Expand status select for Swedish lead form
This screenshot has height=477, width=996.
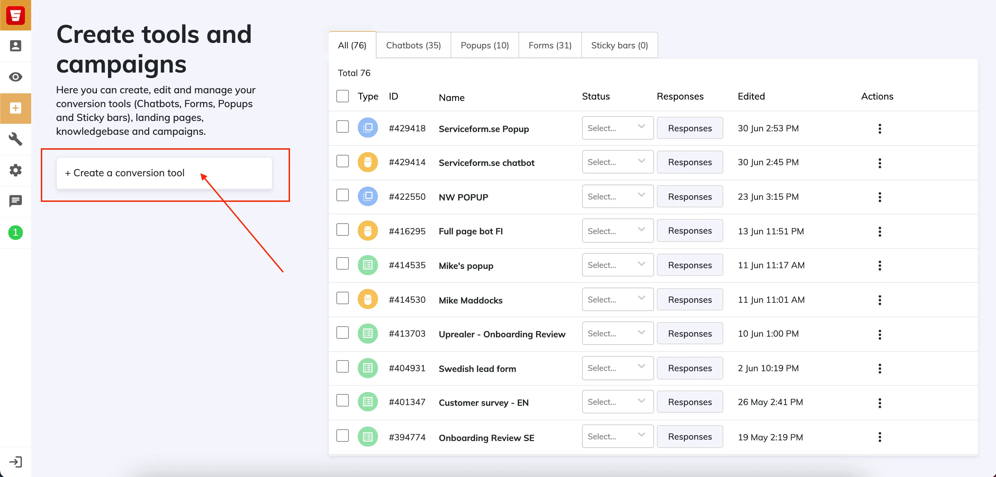[617, 368]
